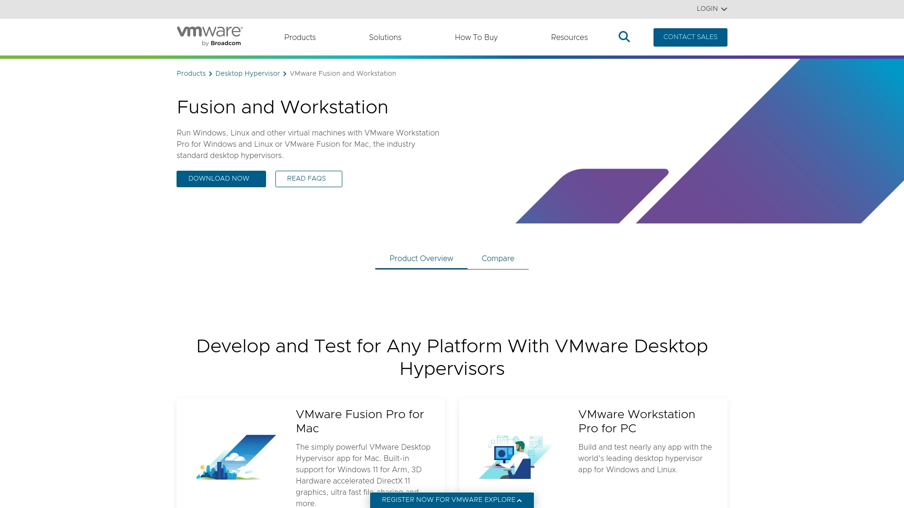
Task: Click the Fusion Pro city illustration
Action: 236,457
